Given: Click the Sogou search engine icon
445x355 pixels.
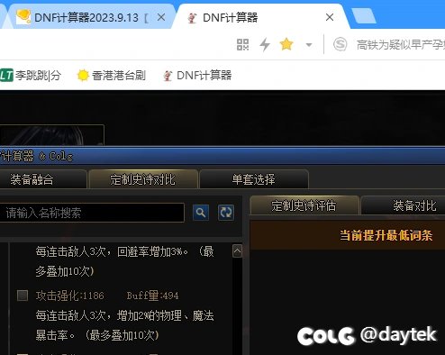Looking at the screenshot, I should pyautogui.click(x=340, y=45).
